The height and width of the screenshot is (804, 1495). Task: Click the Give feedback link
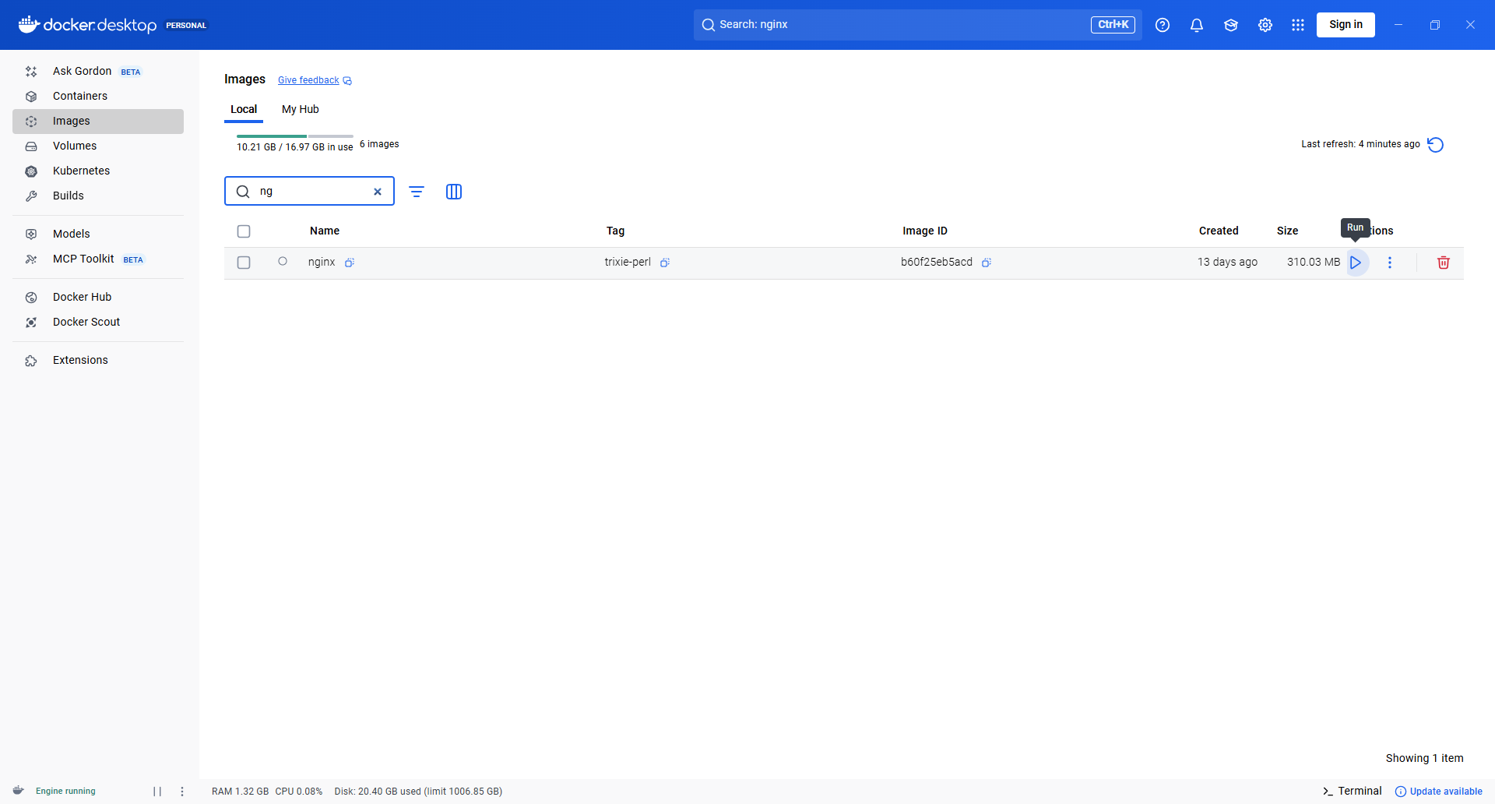click(315, 80)
